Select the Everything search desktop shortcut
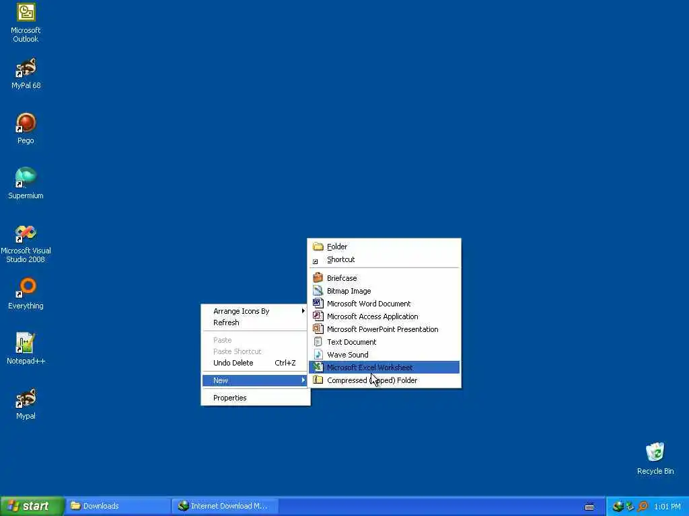 (26, 294)
